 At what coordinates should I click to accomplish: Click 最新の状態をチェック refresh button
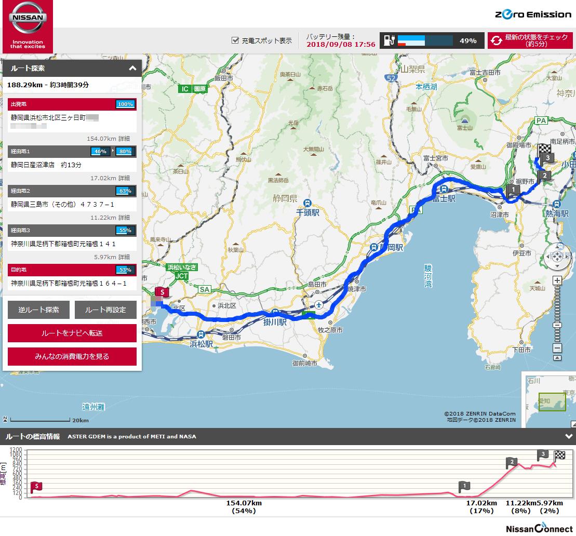click(x=530, y=41)
